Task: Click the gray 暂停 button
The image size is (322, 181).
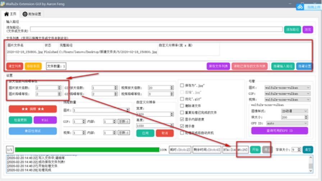Action: 267,150
